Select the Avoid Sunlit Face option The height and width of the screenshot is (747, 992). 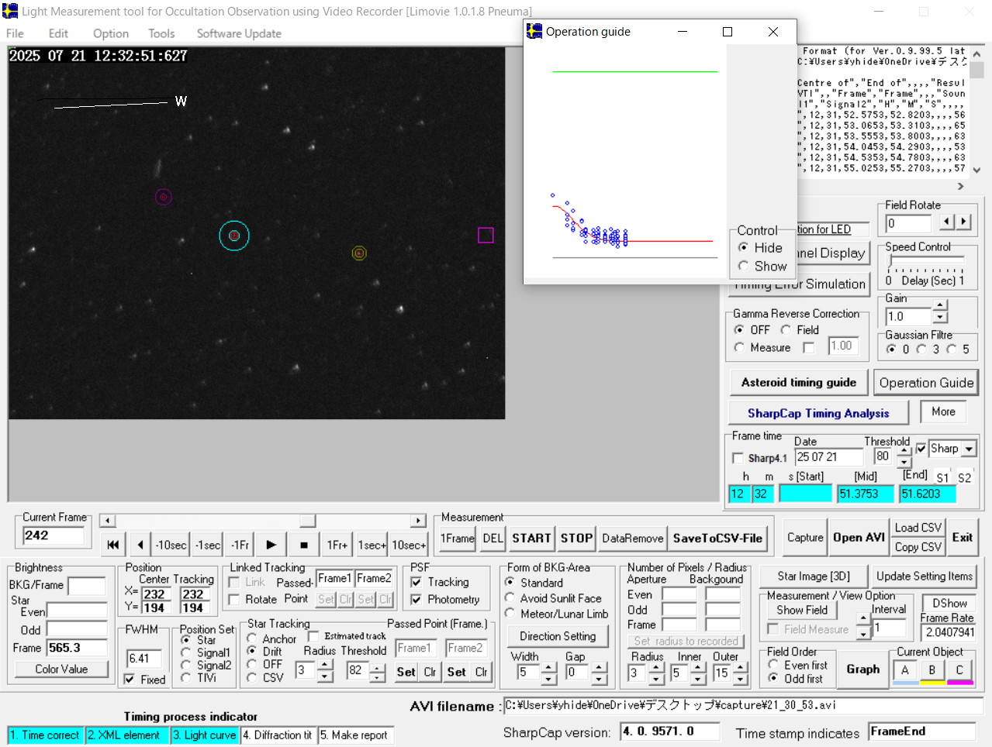point(510,598)
